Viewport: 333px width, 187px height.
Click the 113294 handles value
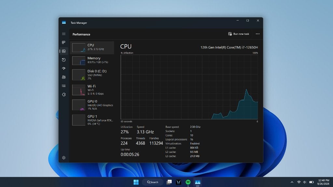click(156, 143)
